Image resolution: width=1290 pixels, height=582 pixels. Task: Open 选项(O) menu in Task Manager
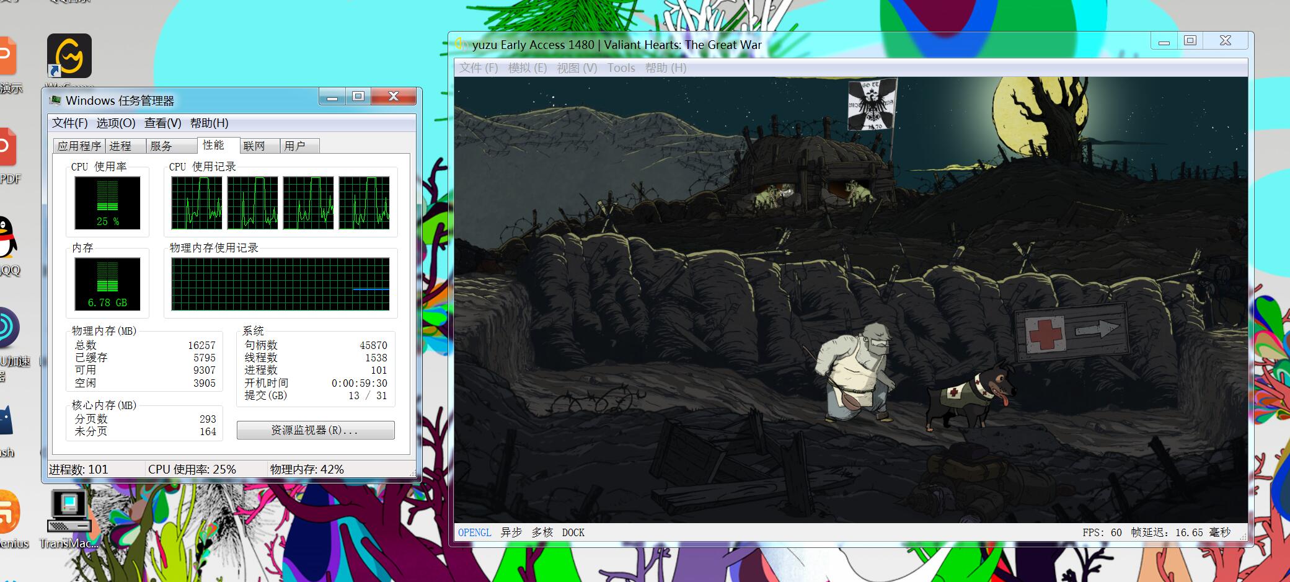click(116, 123)
